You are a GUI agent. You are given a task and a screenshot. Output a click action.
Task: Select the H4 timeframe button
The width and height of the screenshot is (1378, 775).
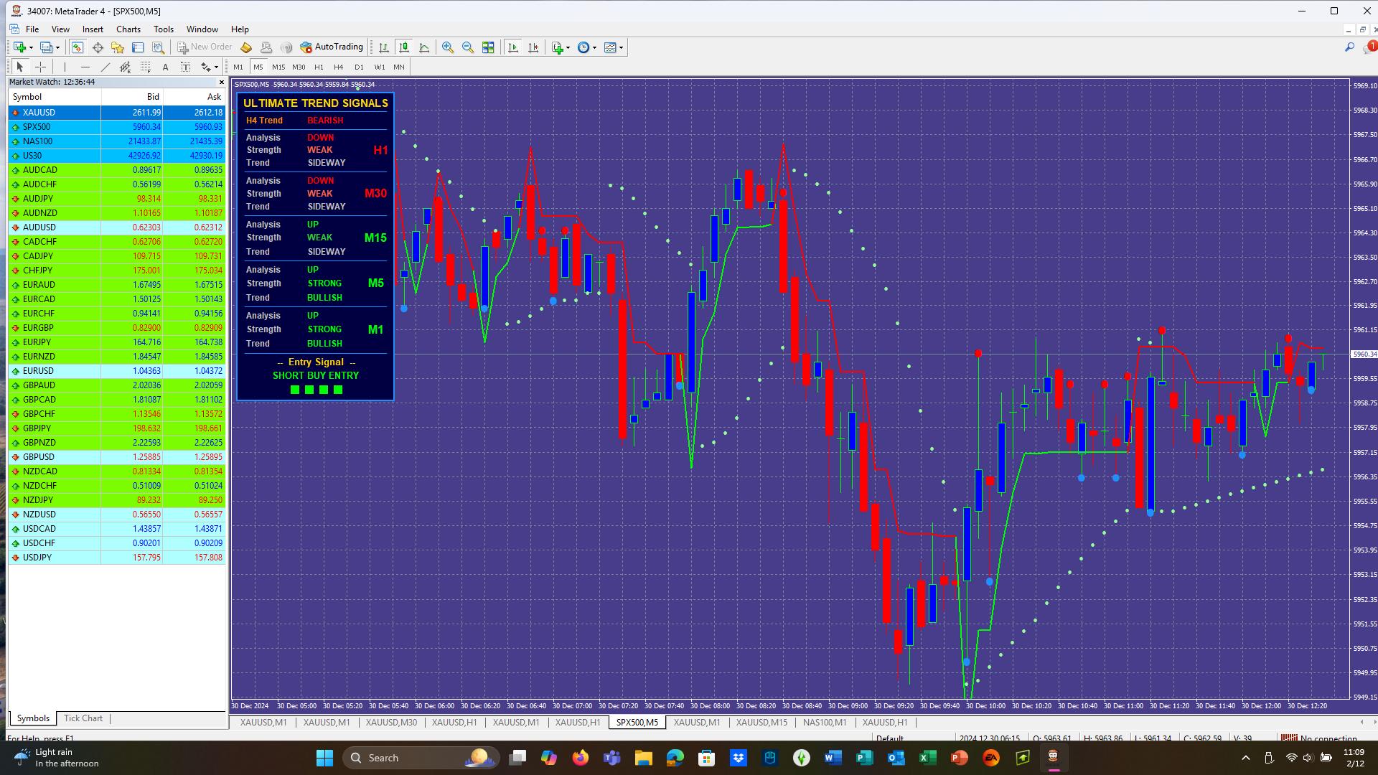click(339, 67)
